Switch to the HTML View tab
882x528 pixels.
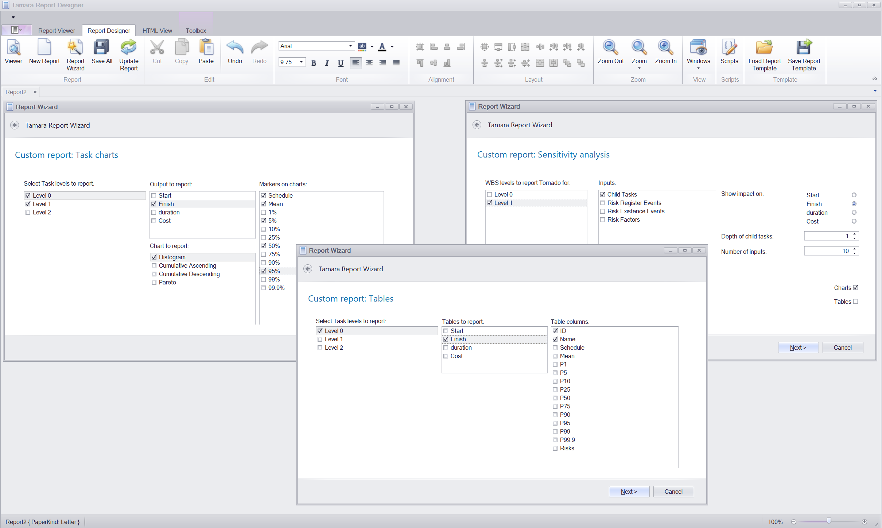(157, 31)
